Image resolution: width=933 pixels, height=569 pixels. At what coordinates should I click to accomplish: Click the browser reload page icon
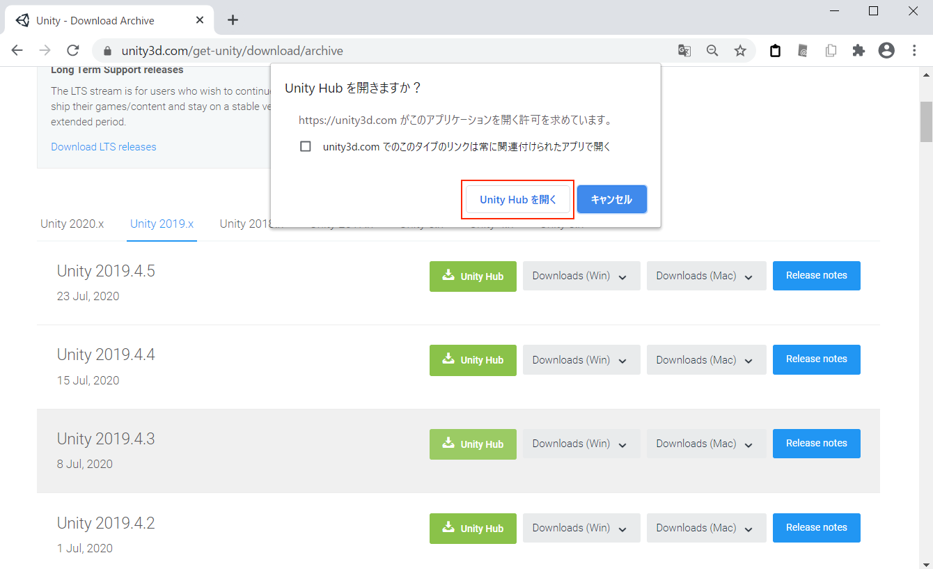(x=73, y=51)
